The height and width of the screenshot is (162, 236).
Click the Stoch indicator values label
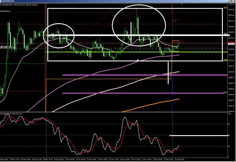point(11,114)
